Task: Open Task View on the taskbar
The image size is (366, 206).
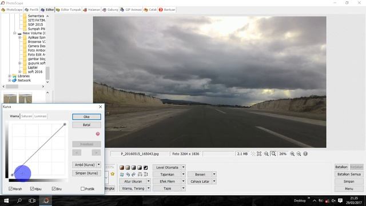Action: (x=32, y=201)
